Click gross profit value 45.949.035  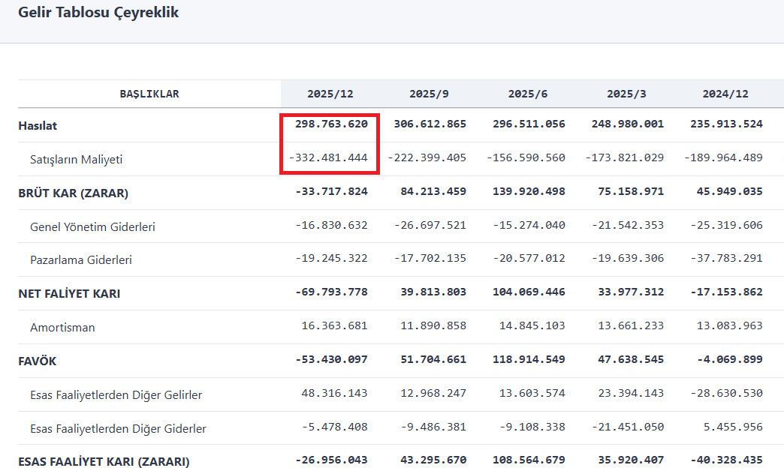729,191
